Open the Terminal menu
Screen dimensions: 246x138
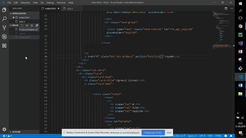click(x=61, y=3)
